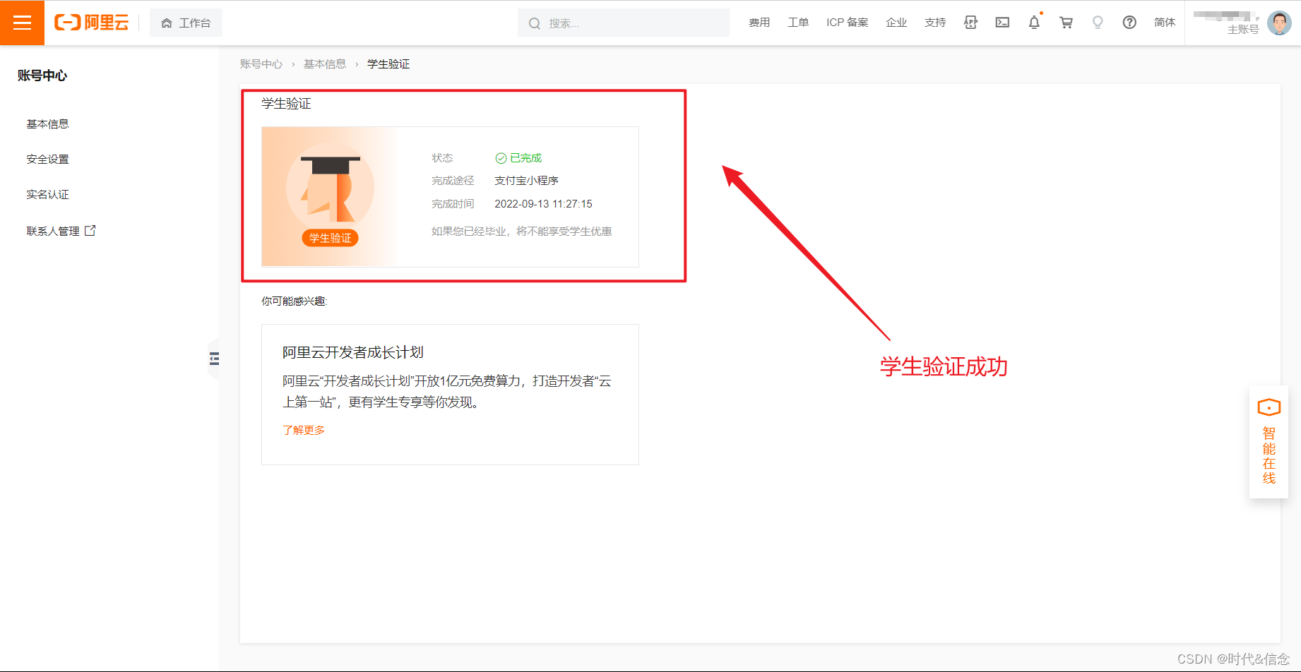Go to 账号中心 in the breadcrumb
The image size is (1301, 672).
pyautogui.click(x=261, y=64)
